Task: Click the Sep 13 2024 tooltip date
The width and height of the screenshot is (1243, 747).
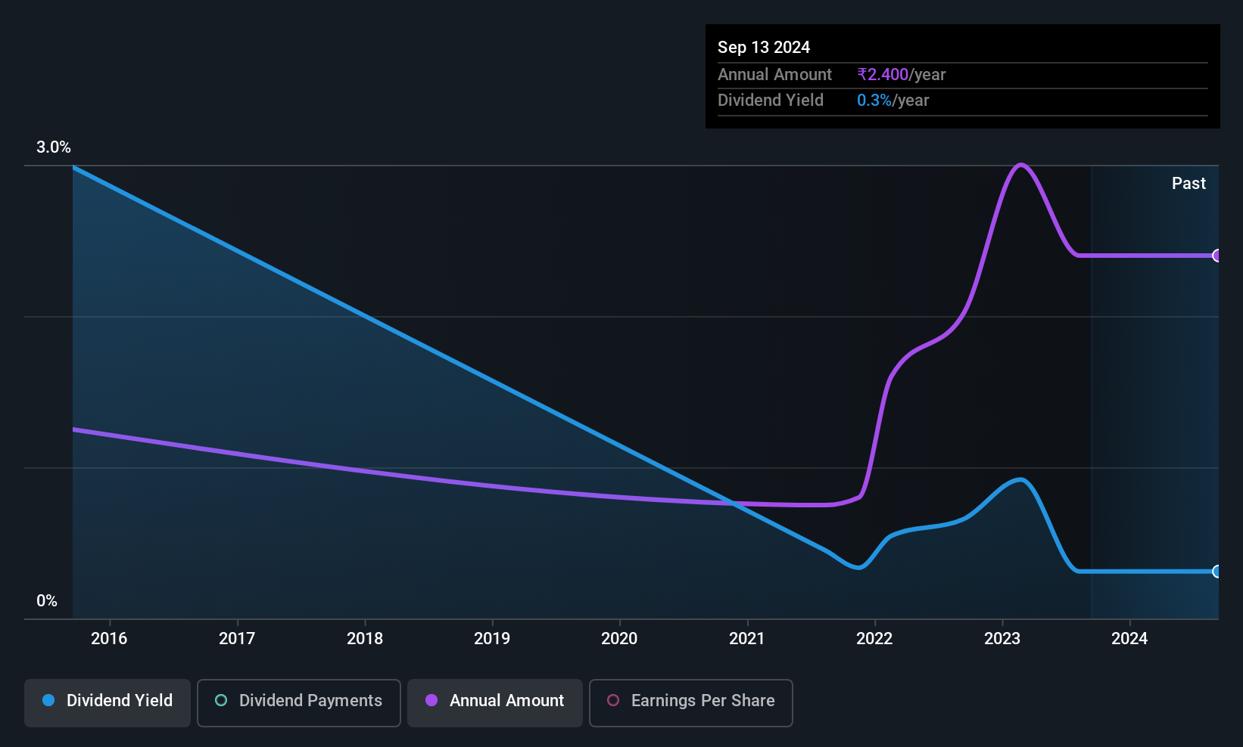Action: pos(764,47)
